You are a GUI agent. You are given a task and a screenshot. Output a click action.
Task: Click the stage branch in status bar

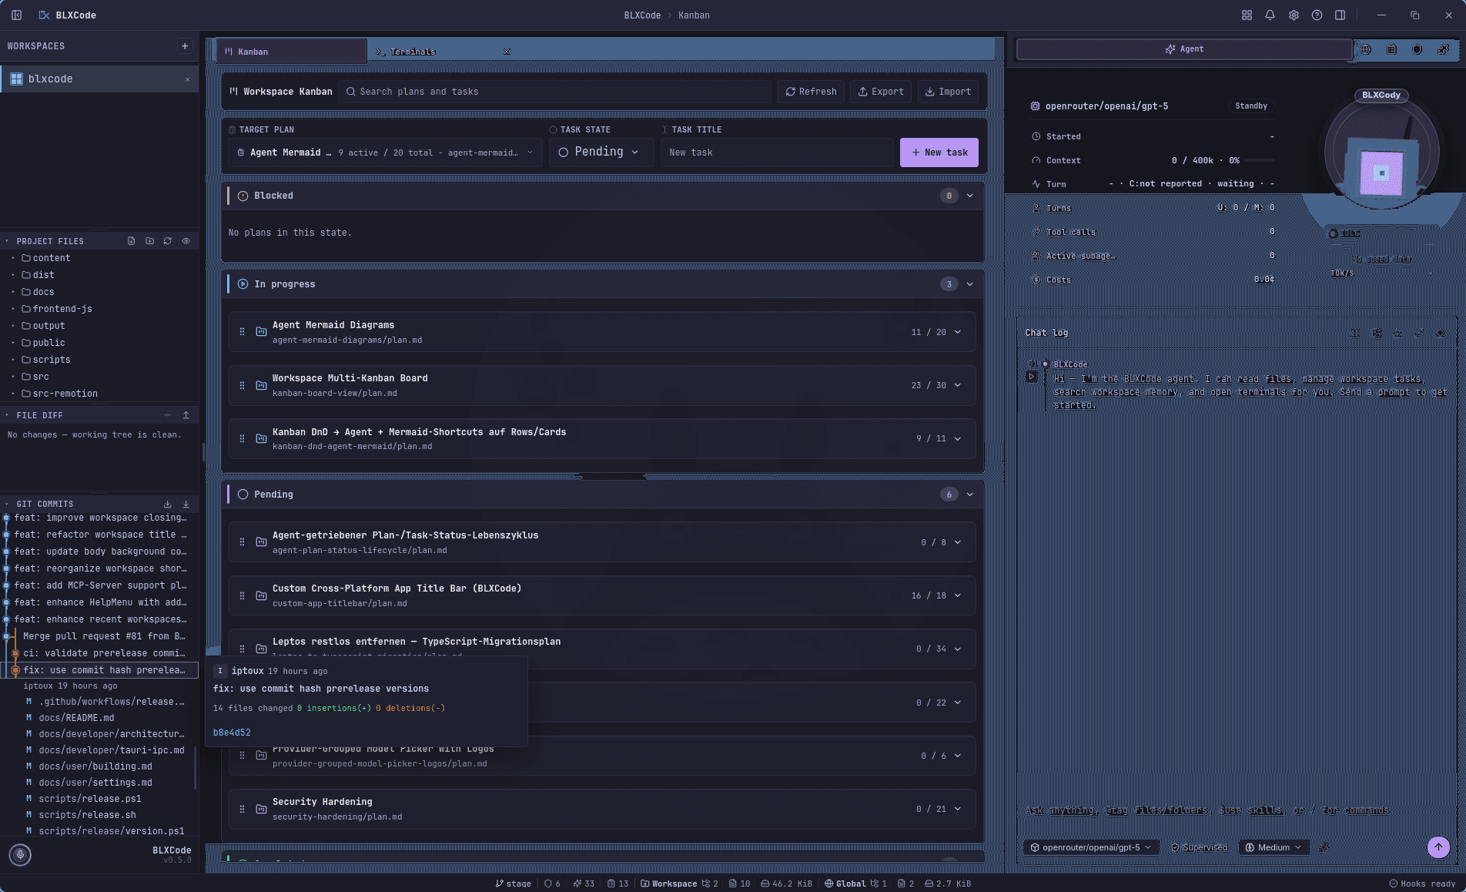(513, 884)
